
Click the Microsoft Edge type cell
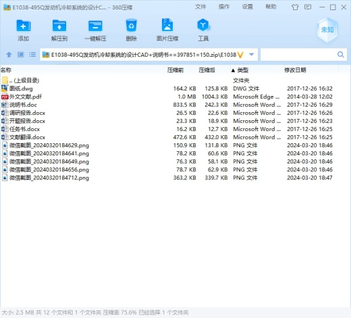click(x=256, y=97)
